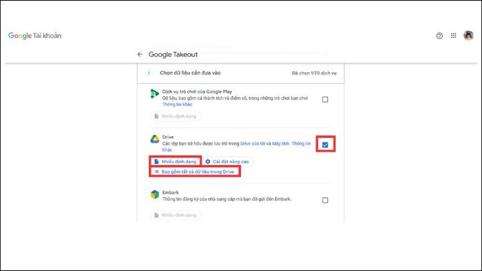Click the Google Play Games service icon
482x271 pixels.
pos(155,94)
